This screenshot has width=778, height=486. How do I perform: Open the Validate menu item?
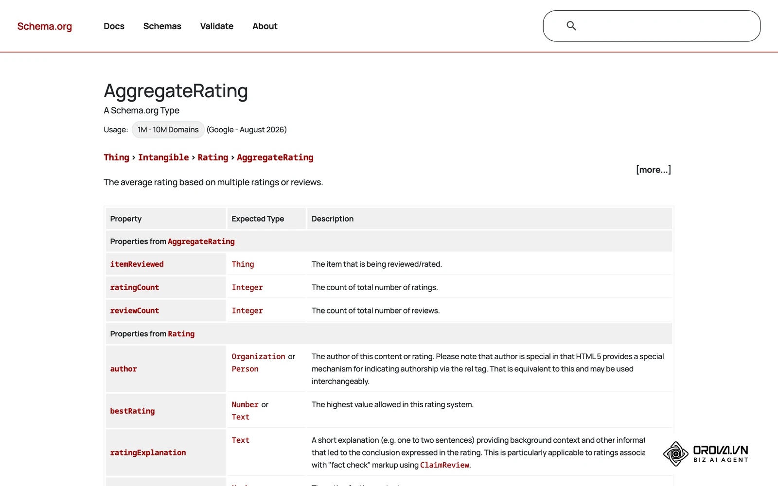[x=217, y=26]
